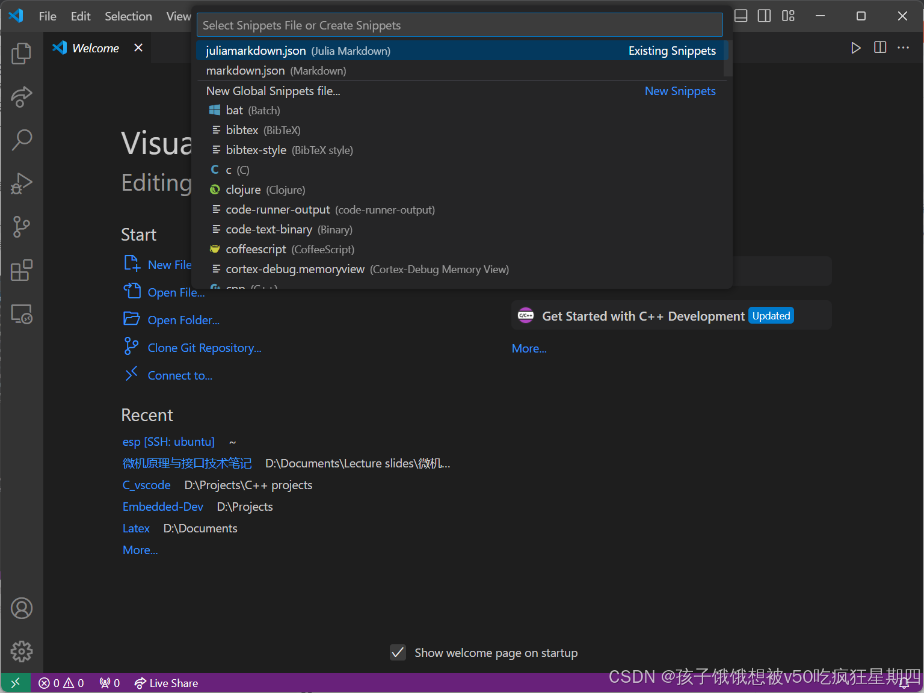Click the Open Folder icon under Start
Image resolution: width=924 pixels, height=693 pixels.
132,319
